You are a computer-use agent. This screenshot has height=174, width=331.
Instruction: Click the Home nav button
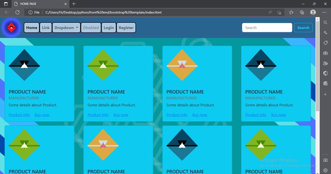(x=32, y=28)
